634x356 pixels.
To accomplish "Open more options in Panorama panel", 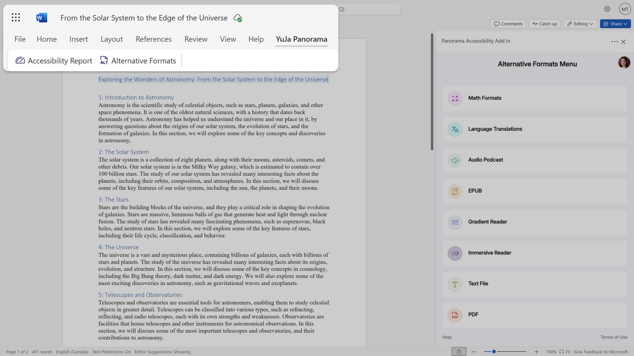I will (x=614, y=42).
